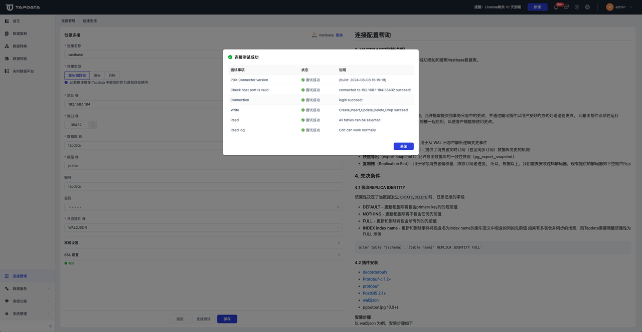The width and height of the screenshot is (642, 332).
Task: Open the support ticket icon next to the bell
Action: [x=566, y=7]
